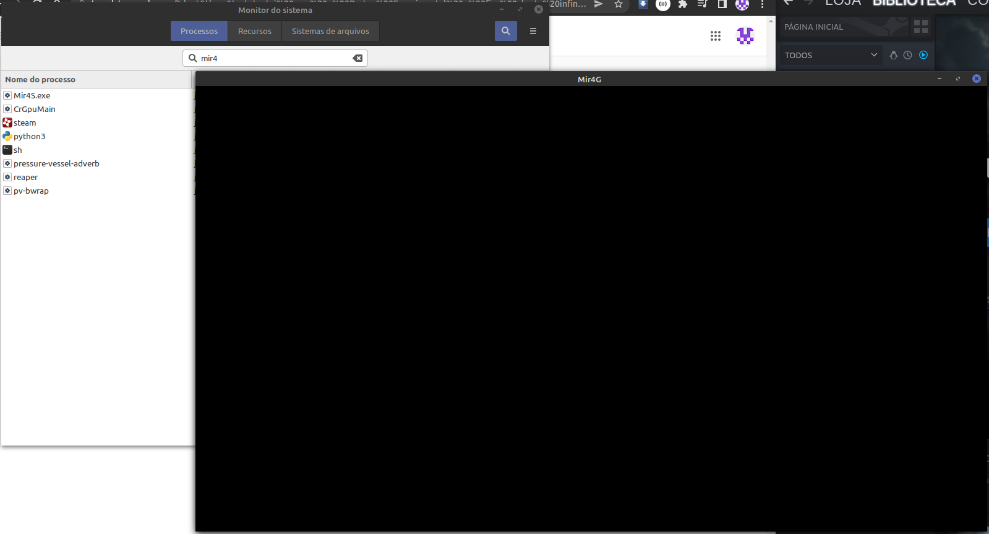Open the browser extensions puzzle icon

[683, 4]
